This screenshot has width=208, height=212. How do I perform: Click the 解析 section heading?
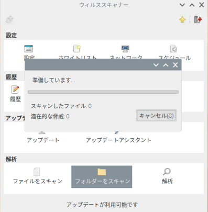click(11, 159)
